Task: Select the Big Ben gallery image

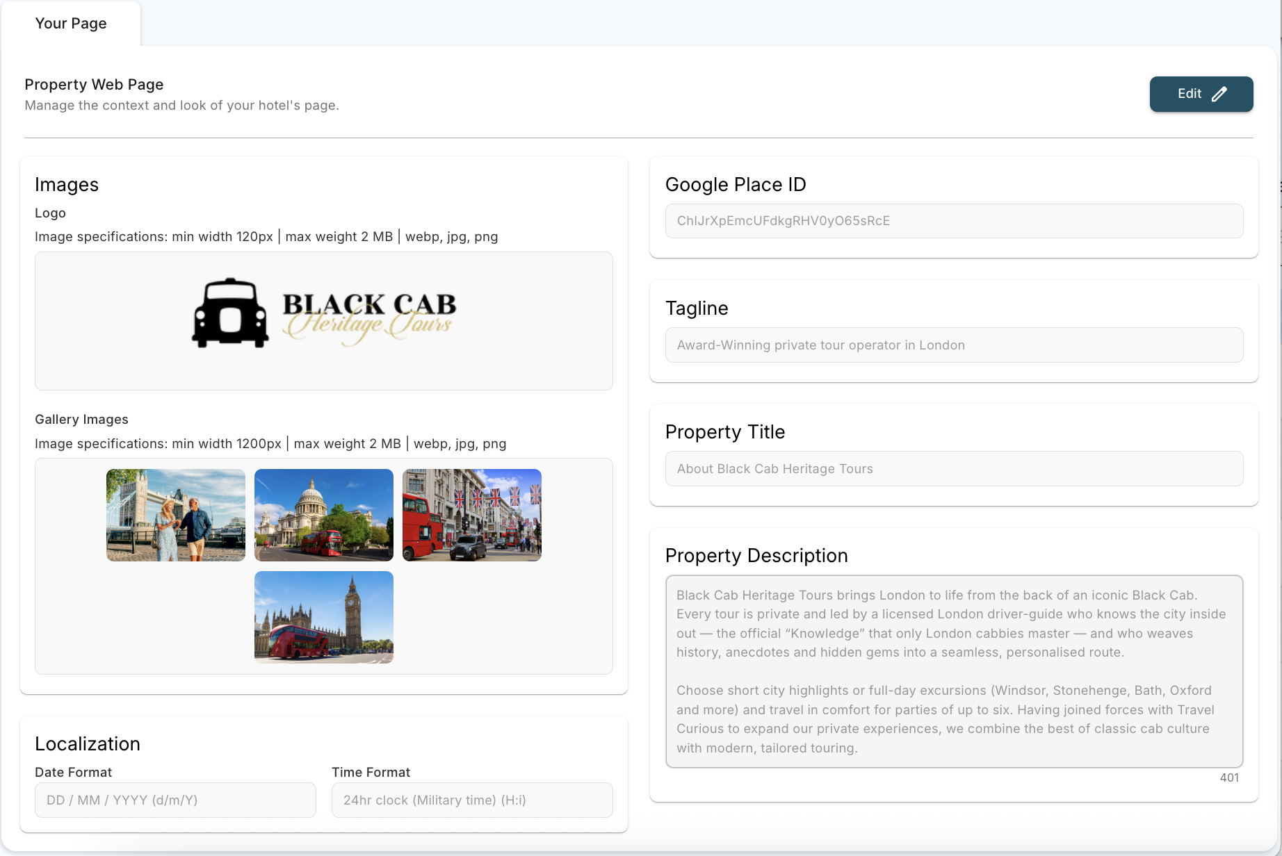Action: pyautogui.click(x=324, y=617)
